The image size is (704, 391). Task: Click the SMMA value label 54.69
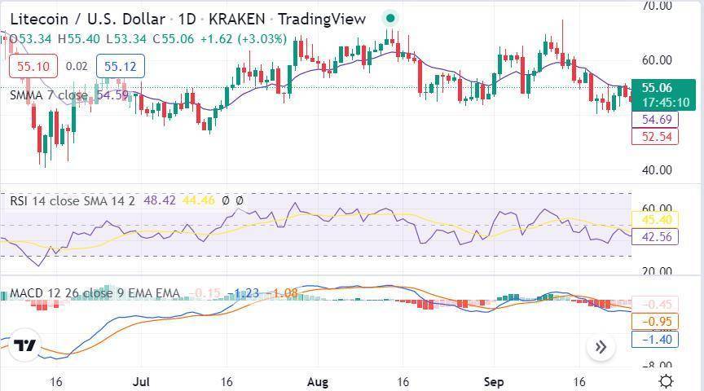click(655, 120)
